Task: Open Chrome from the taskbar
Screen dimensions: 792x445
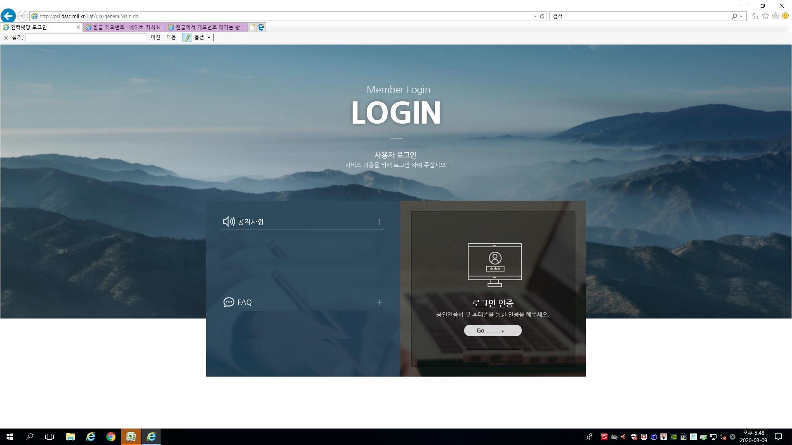Action: (111, 437)
